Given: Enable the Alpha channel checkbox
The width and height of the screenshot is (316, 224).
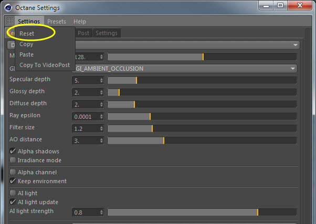Looking at the screenshot, I should coord(13,172).
